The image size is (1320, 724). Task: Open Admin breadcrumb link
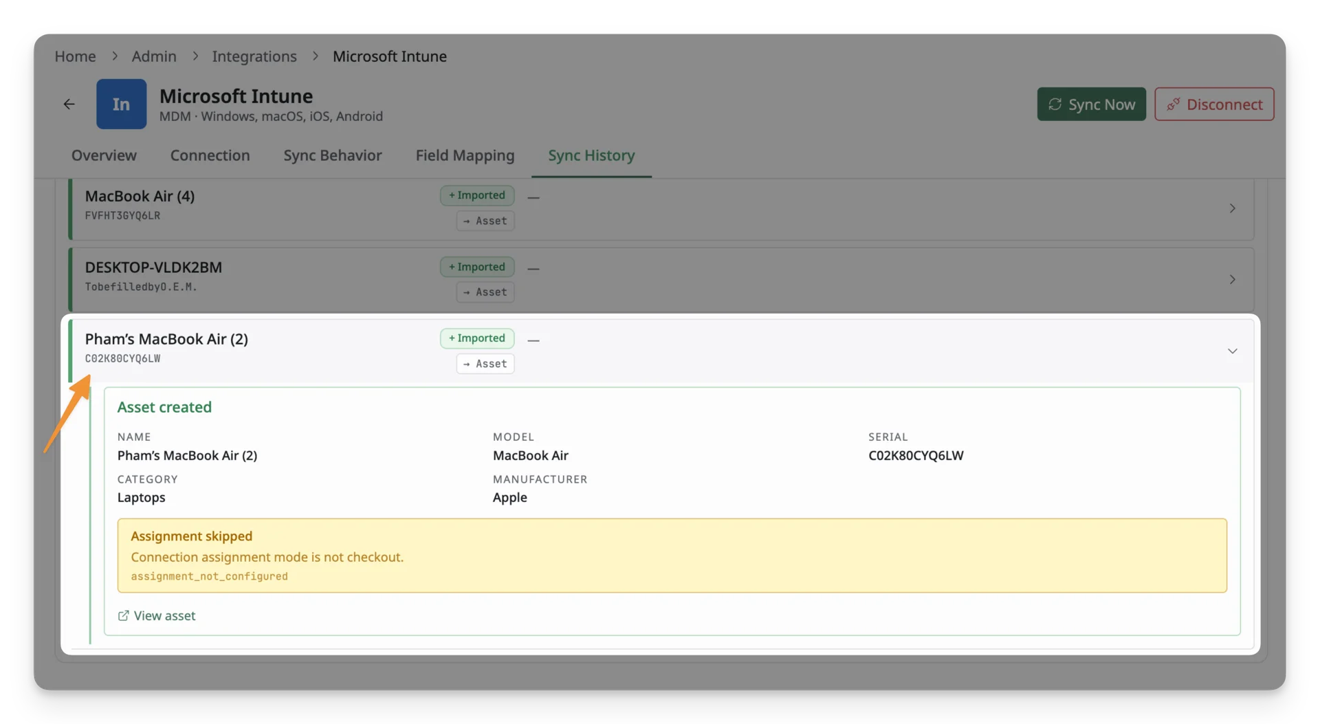point(154,56)
